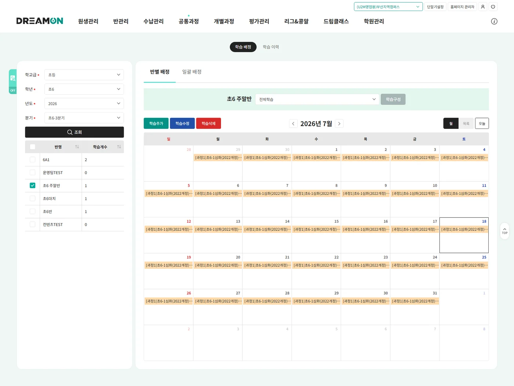Select the 6A1 row name

(x=46, y=160)
